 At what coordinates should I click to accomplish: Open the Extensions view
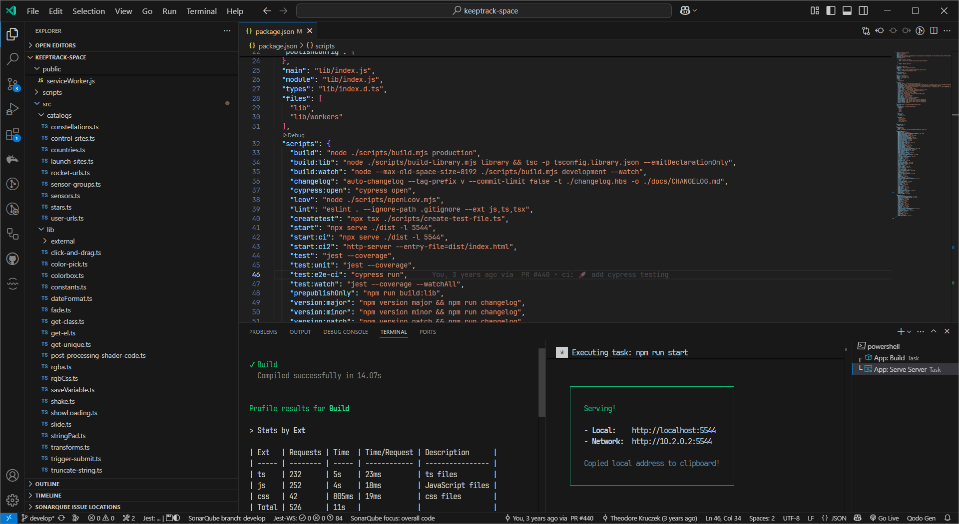(12, 134)
